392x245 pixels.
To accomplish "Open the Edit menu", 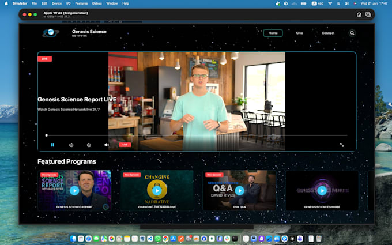I will (x=44, y=3).
